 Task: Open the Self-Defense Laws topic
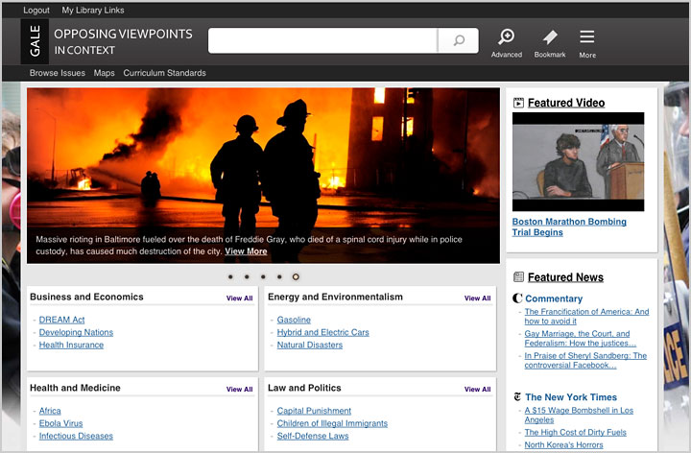tap(313, 436)
